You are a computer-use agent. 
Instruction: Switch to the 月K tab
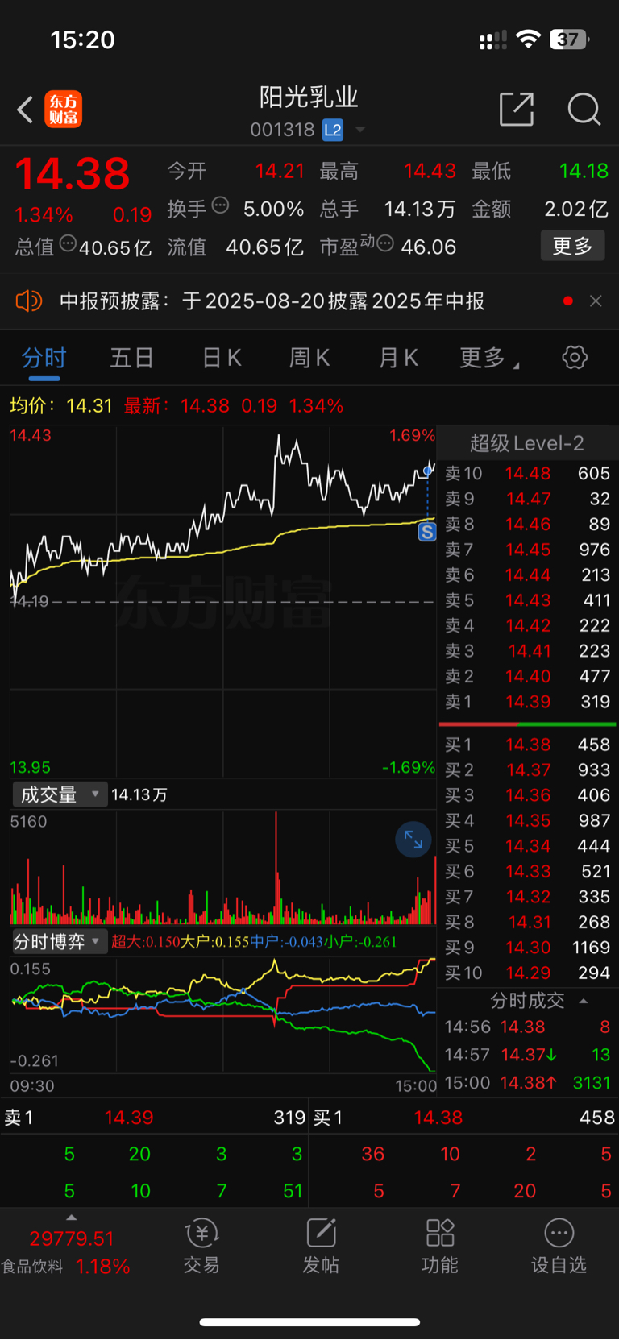[398, 358]
